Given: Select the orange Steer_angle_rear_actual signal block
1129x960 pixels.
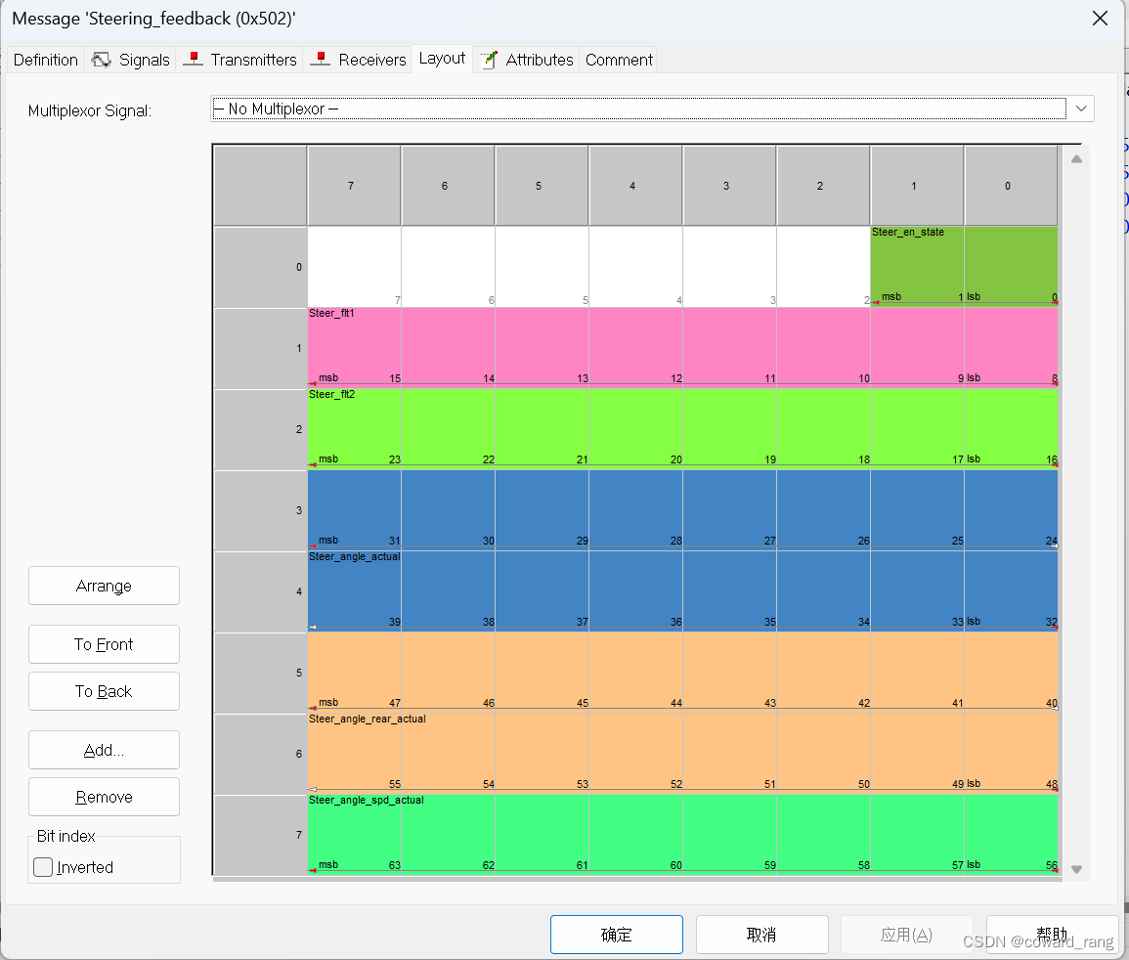Looking at the screenshot, I should 682,713.
